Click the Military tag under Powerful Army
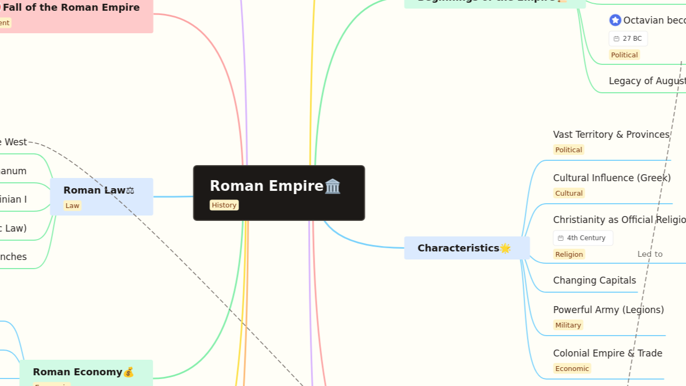The image size is (686, 386). (x=568, y=325)
